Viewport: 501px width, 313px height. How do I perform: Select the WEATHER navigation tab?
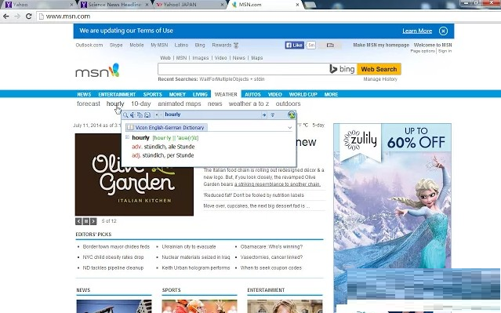[226, 94]
